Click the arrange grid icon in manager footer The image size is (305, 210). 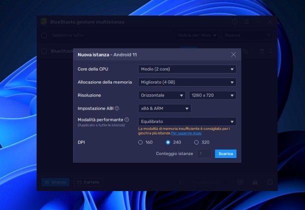[240, 182]
